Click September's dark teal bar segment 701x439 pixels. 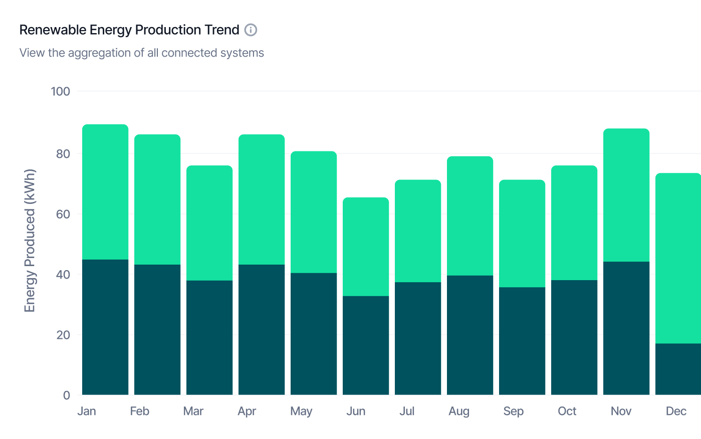coord(522,341)
